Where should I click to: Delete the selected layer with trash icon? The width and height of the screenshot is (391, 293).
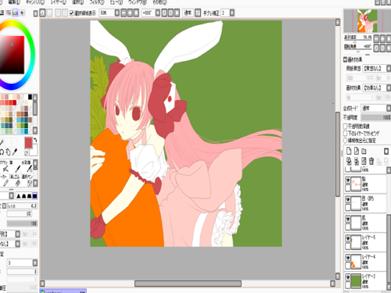pyautogui.click(x=371, y=161)
